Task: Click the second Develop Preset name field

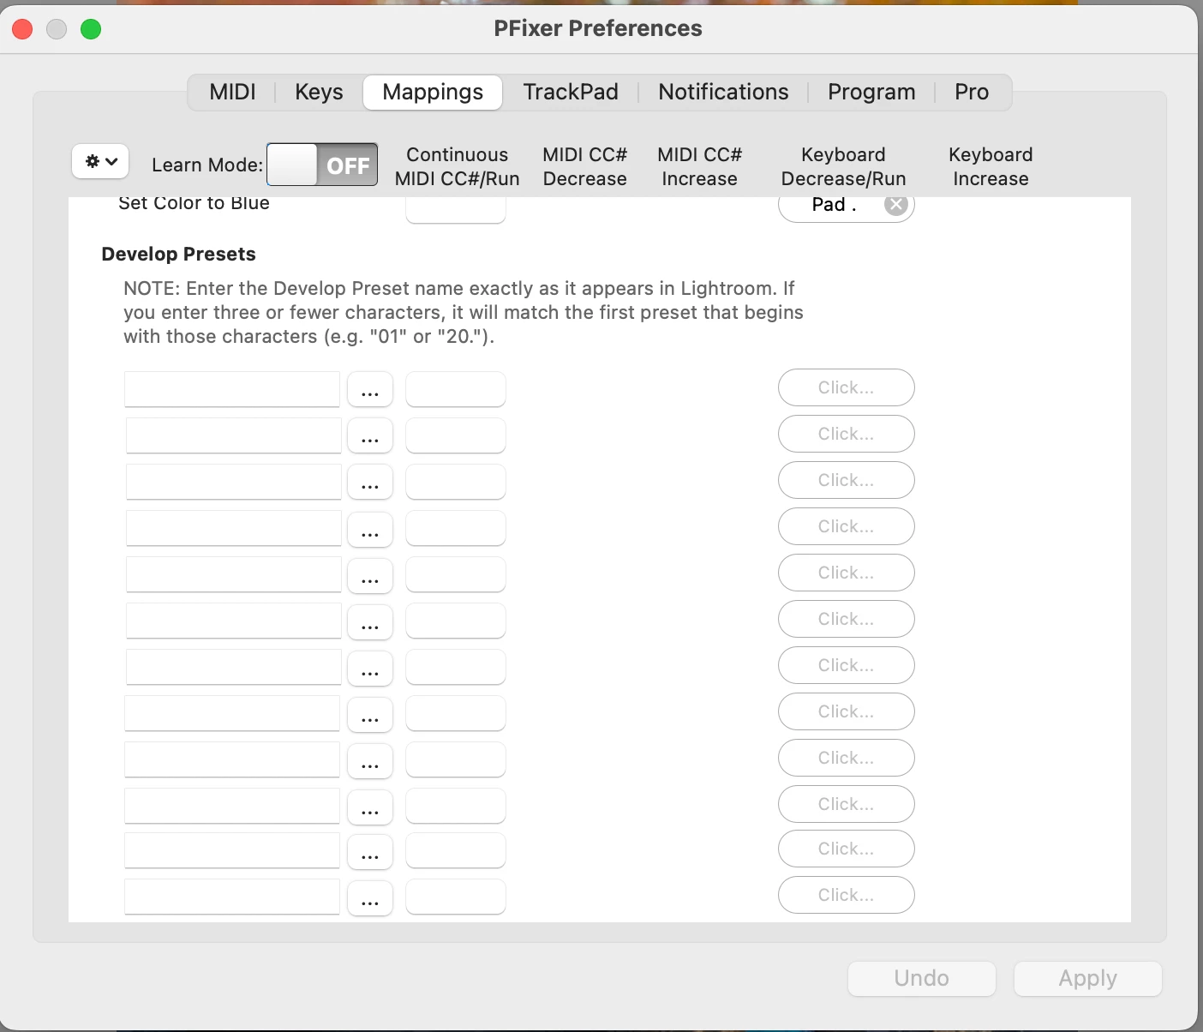Action: 233,435
